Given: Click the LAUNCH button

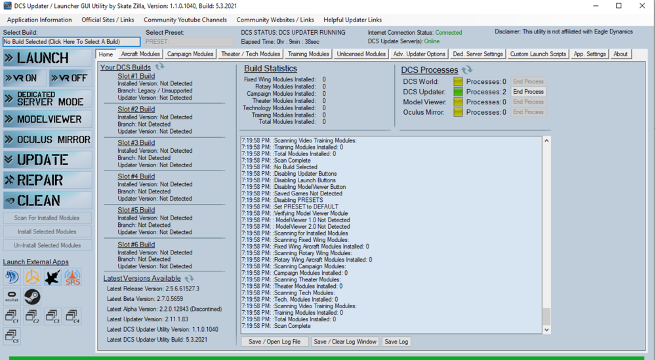Looking at the screenshot, I should 48,58.
